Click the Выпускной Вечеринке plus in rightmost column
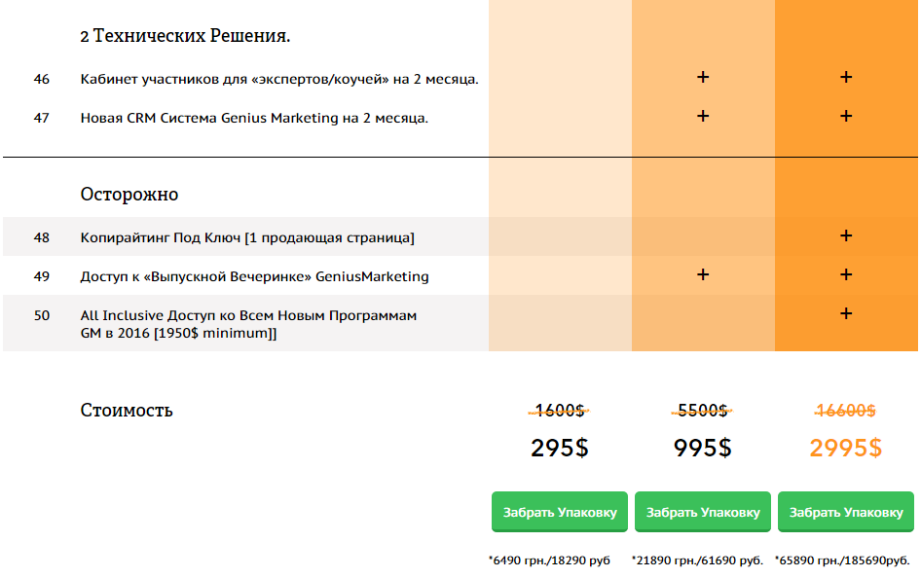This screenshot has height=578, width=921. coord(846,274)
